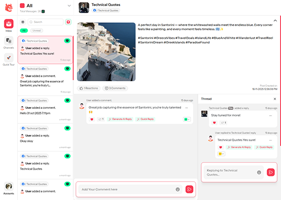
Task: Select the 'Unread' filter tab
Action: pyautogui.click(x=37, y=31)
